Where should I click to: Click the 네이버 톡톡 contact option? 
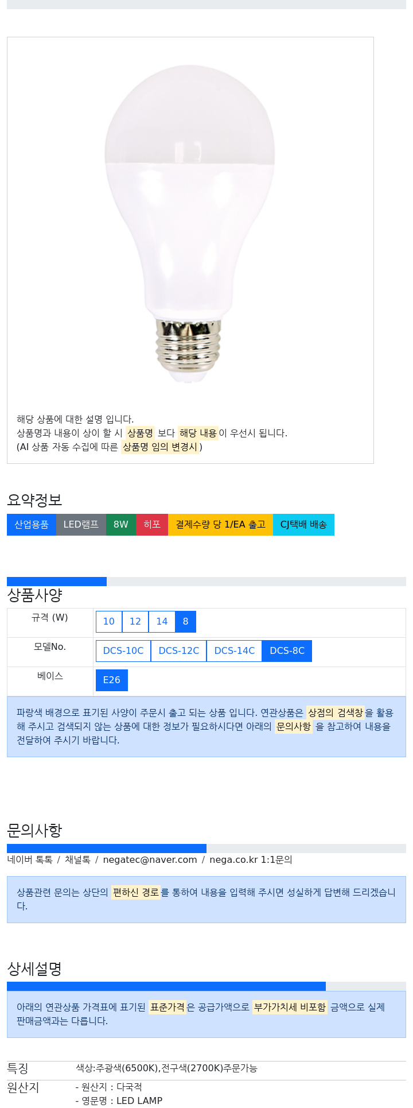click(30, 860)
